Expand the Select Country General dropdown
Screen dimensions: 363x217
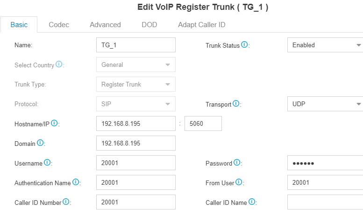[x=136, y=65]
